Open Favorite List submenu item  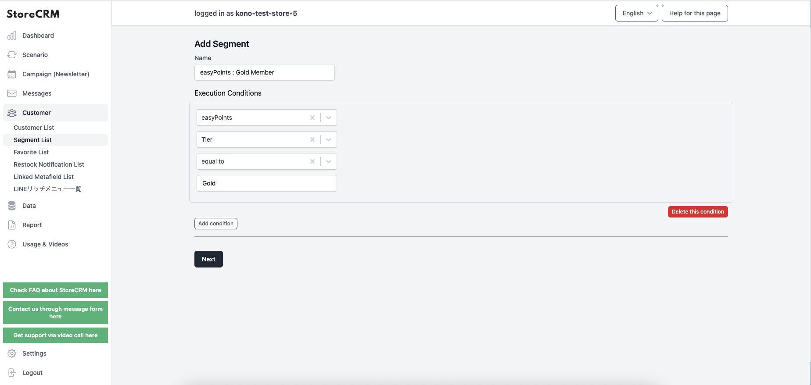click(x=55, y=152)
